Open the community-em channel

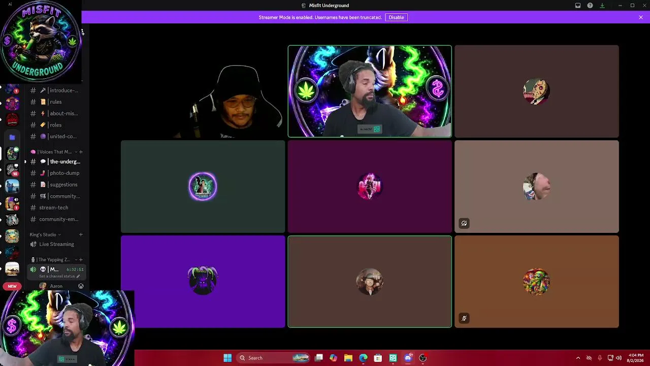pyautogui.click(x=56, y=219)
